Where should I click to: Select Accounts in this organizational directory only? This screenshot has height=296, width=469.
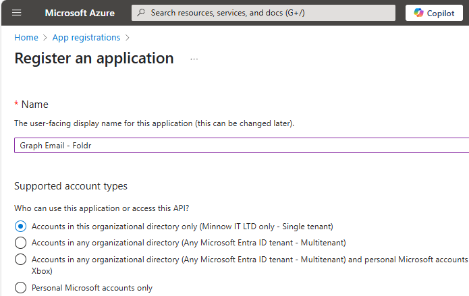tap(20, 227)
